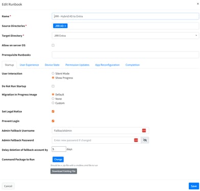Click the password manager icon in Admin Fallback Password
Image resolution: width=200 pixels, height=191 pixels.
pos(136,140)
